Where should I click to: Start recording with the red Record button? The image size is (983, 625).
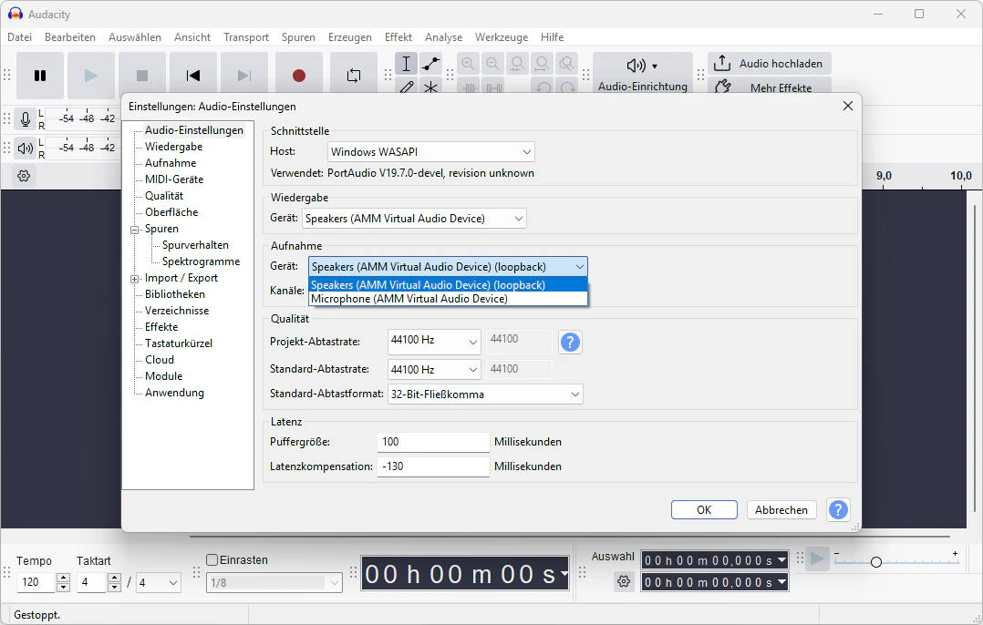point(299,76)
